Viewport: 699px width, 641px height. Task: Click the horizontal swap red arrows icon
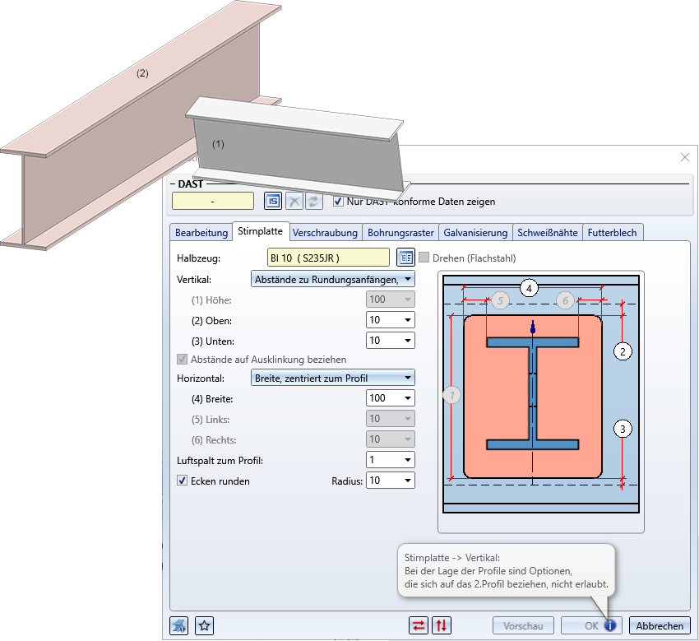pyautogui.click(x=419, y=625)
